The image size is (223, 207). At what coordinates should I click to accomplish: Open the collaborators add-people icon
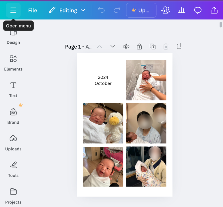(x=165, y=10)
